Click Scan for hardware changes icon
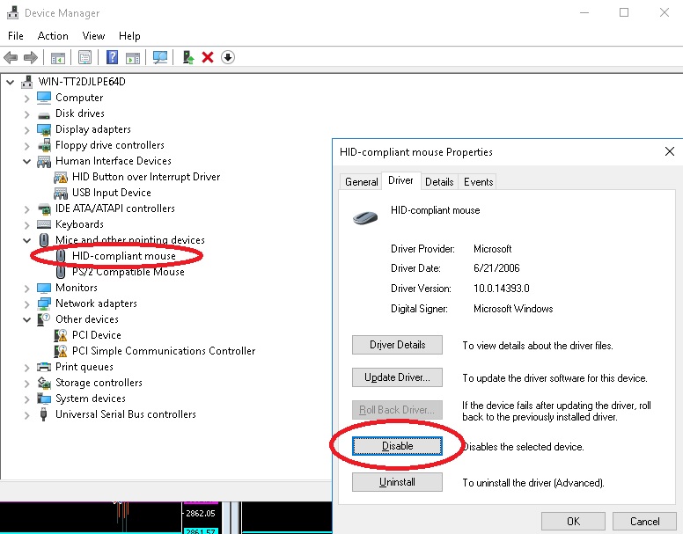Screen dimensions: 683x534 [x=160, y=57]
